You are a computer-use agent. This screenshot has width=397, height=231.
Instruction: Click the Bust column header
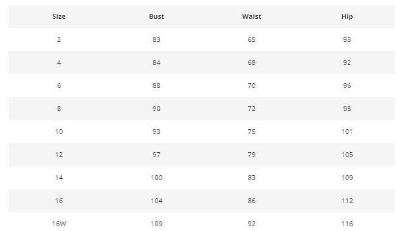156,16
